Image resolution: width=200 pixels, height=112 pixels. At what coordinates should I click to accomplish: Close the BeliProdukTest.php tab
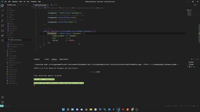point(48,5)
